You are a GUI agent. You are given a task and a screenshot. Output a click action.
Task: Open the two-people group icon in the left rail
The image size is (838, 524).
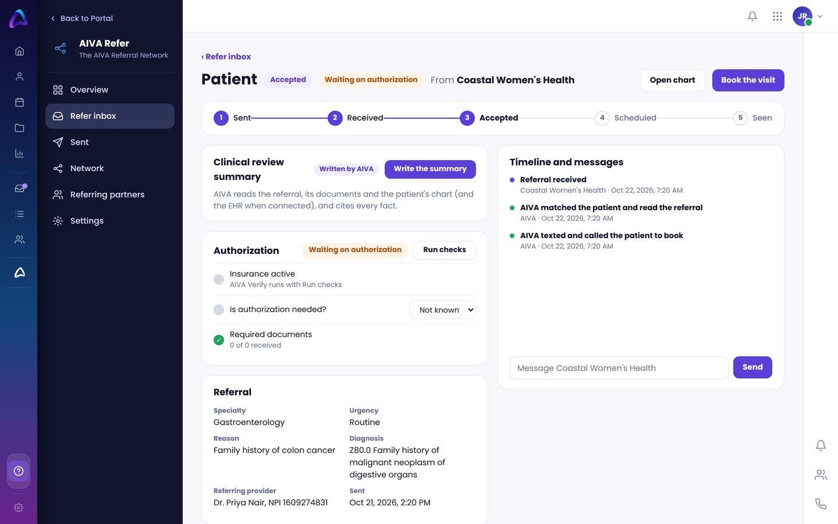pyautogui.click(x=19, y=240)
